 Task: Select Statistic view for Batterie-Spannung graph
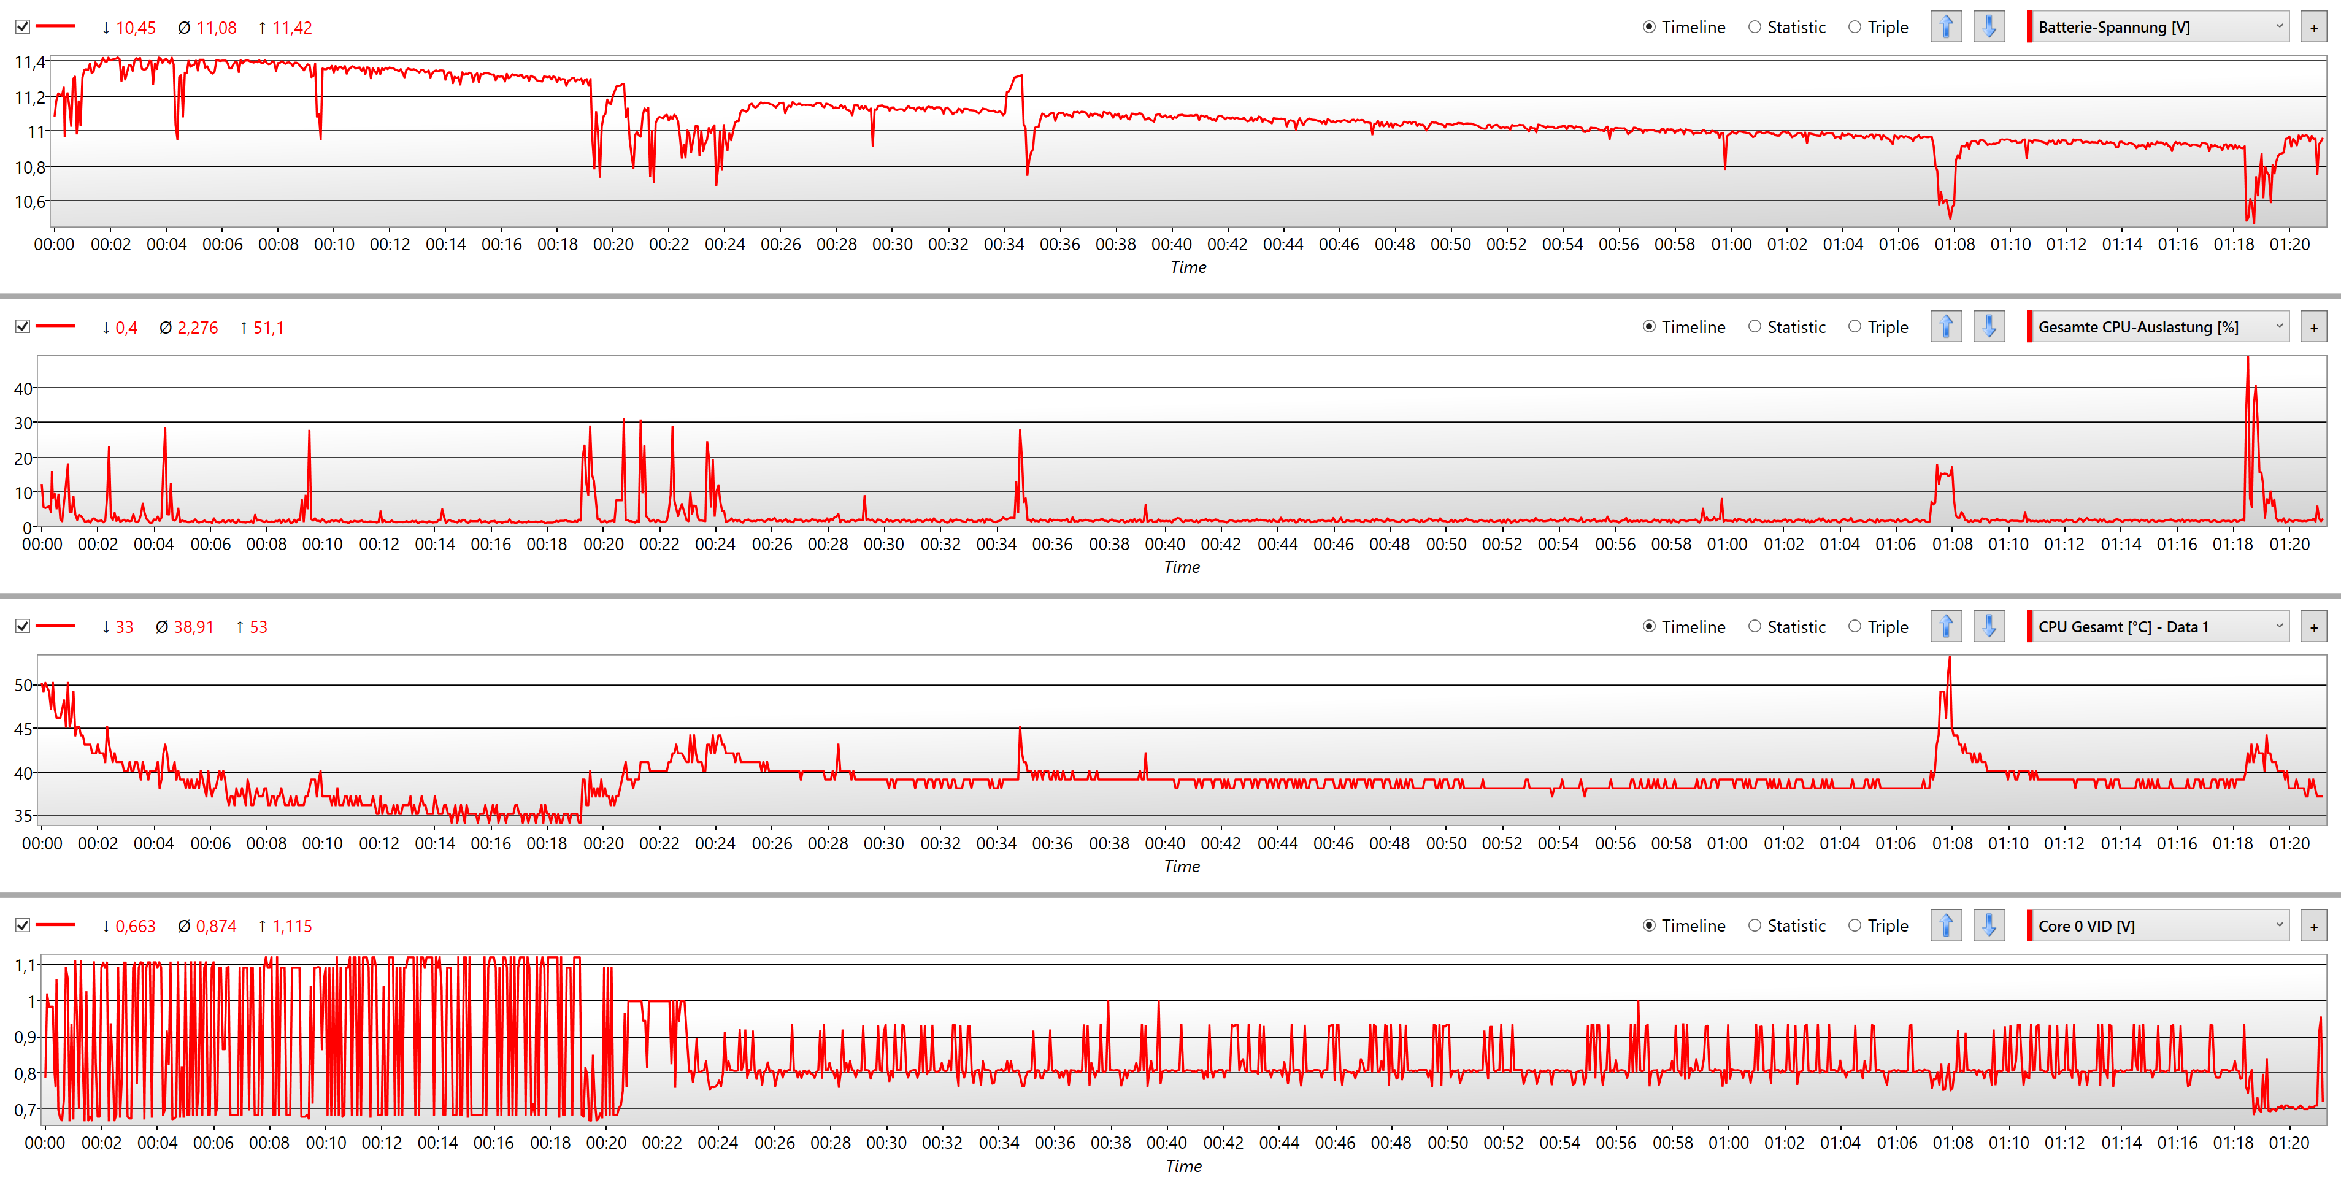[x=1755, y=27]
